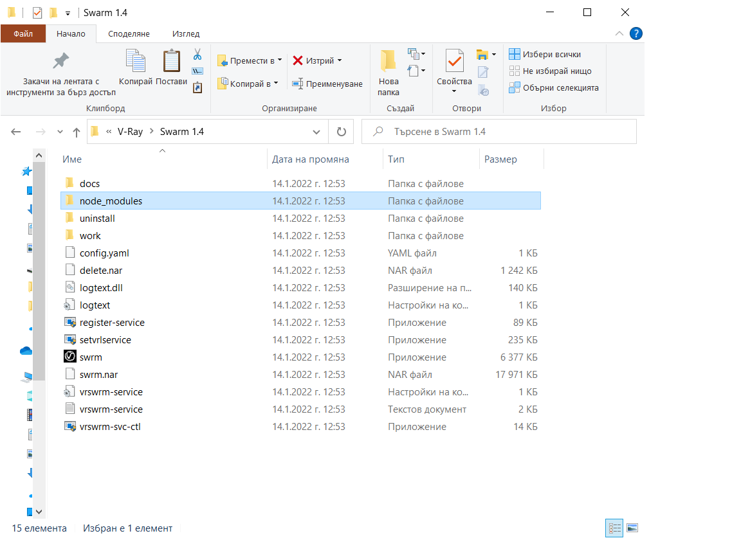This screenshot has height=538, width=741.
Task: Click the pin to Quick access icon
Action: [60, 60]
